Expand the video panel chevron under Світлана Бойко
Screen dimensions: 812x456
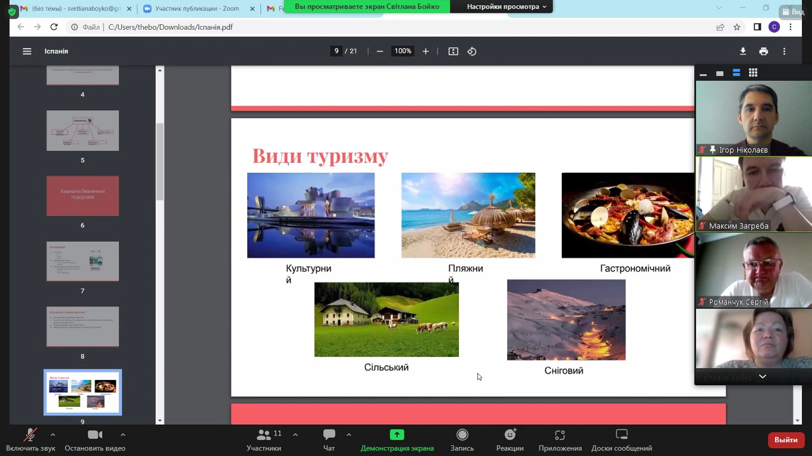pyautogui.click(x=762, y=377)
